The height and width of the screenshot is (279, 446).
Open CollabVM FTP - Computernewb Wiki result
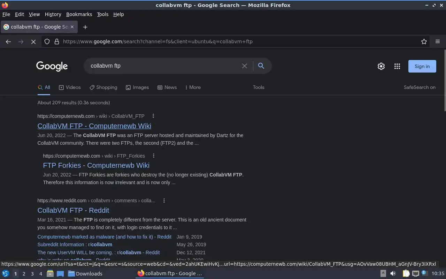click(x=94, y=126)
